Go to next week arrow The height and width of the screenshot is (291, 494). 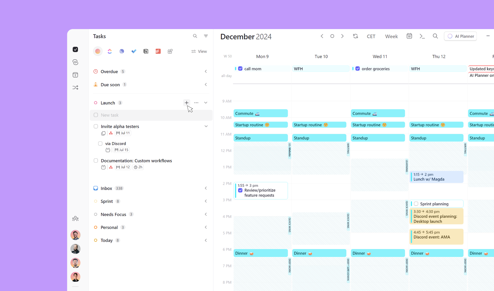[x=342, y=36]
